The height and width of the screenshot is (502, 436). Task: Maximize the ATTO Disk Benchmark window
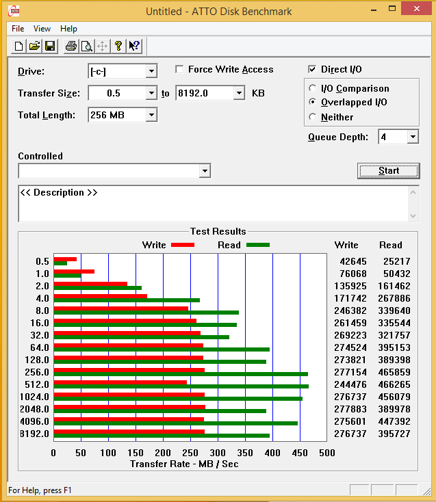tap(392, 10)
